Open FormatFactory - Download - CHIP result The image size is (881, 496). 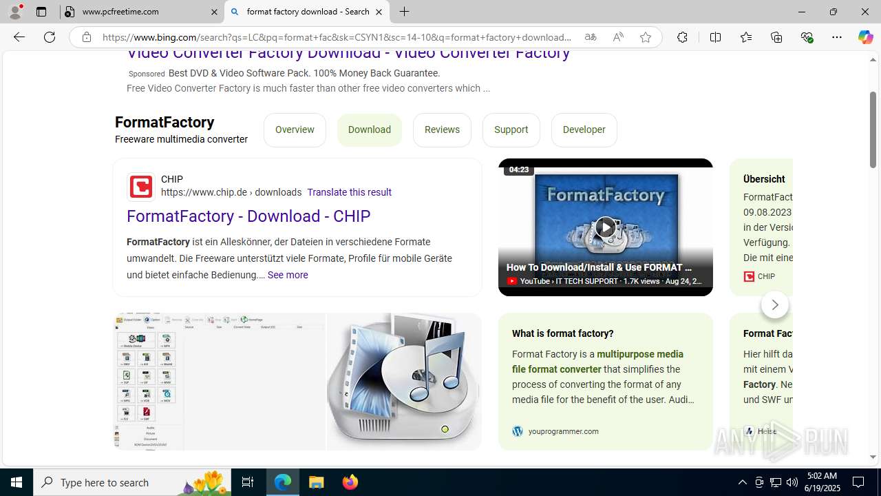248,216
